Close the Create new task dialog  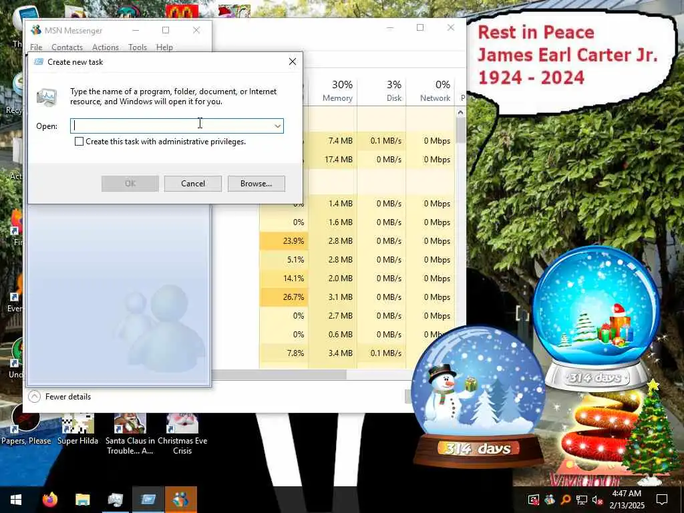[293, 62]
